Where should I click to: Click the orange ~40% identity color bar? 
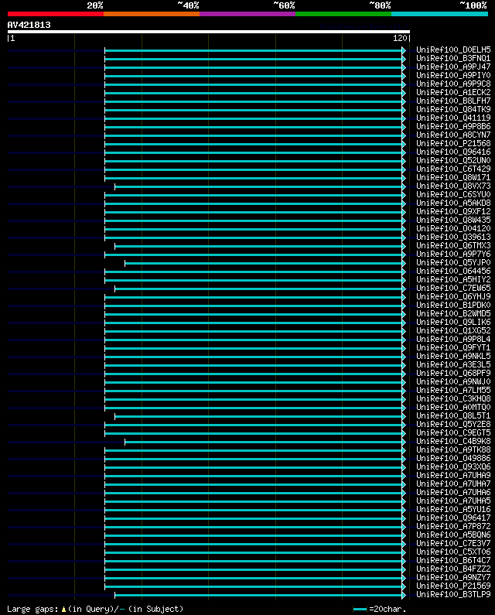[x=152, y=14]
